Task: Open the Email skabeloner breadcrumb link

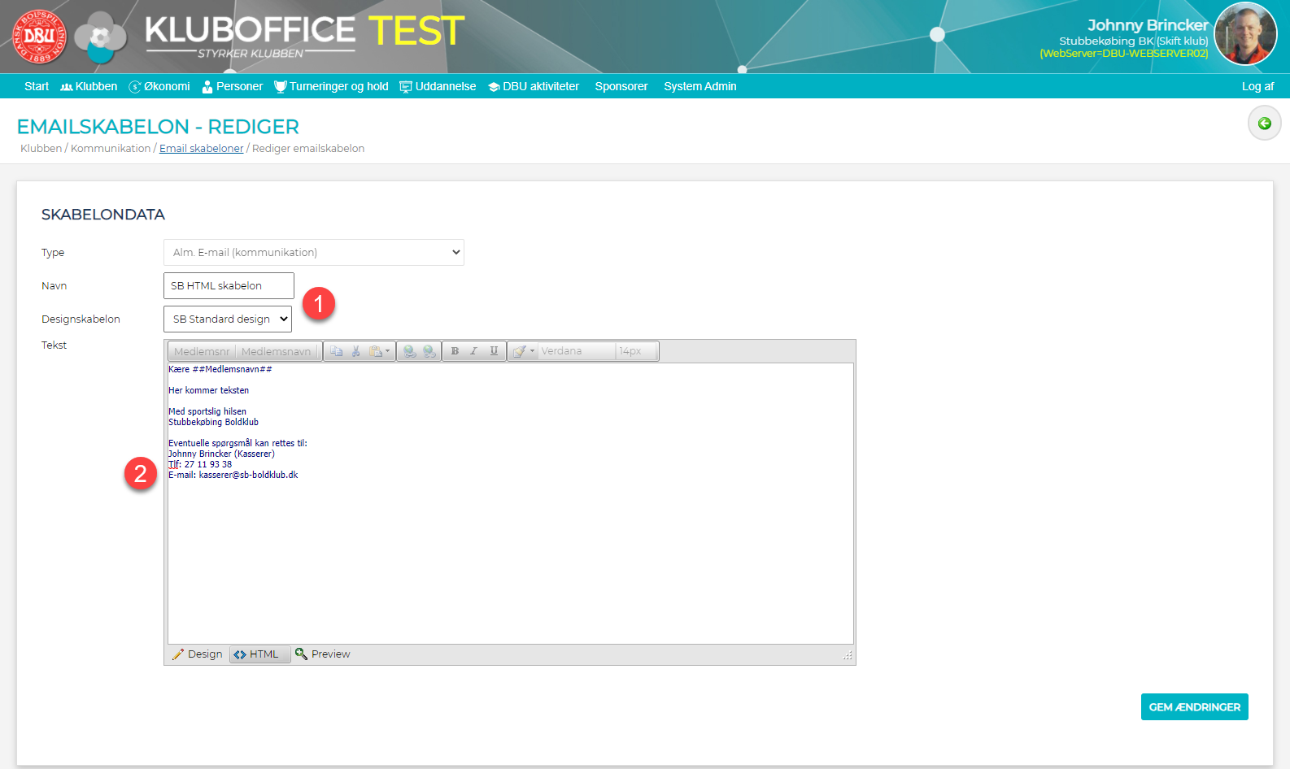Action: [201, 149]
